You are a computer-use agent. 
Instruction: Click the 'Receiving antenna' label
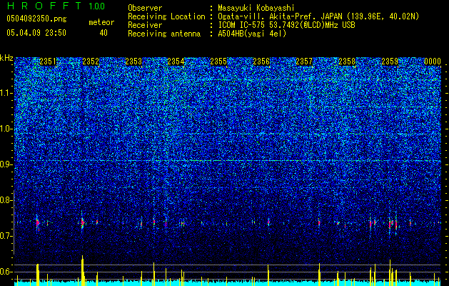(164, 34)
